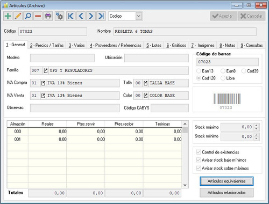Decrease Stock máximo with down spinner
Screen dimensions: 269x204
coord(257,129)
